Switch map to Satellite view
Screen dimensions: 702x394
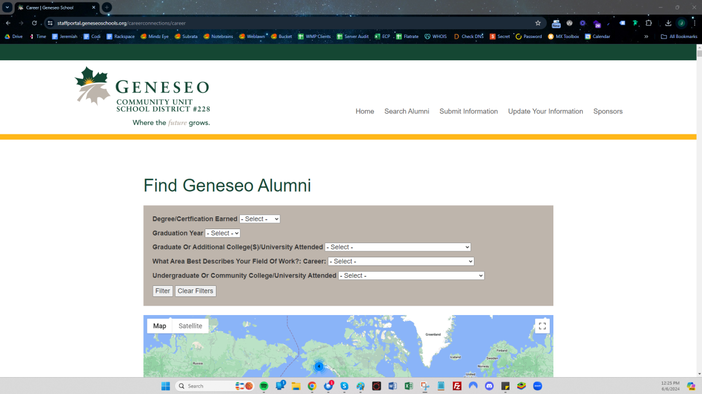[190, 326]
